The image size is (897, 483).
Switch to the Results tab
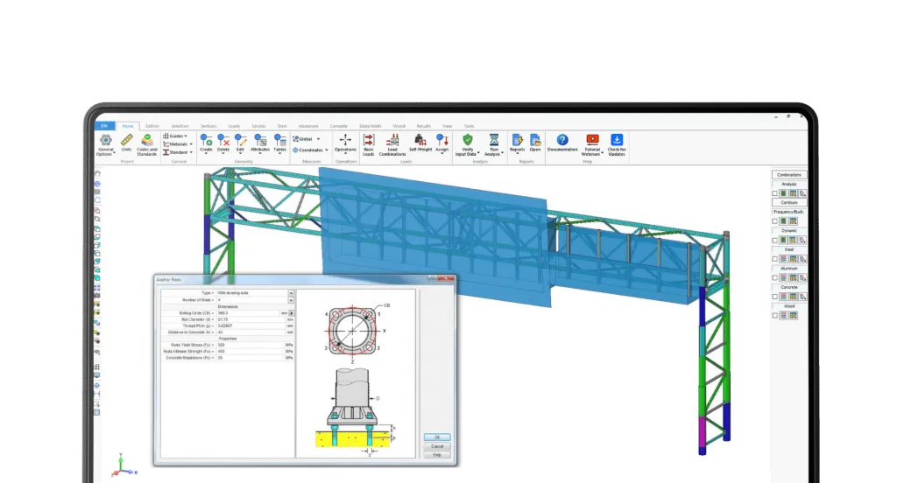[x=423, y=126]
